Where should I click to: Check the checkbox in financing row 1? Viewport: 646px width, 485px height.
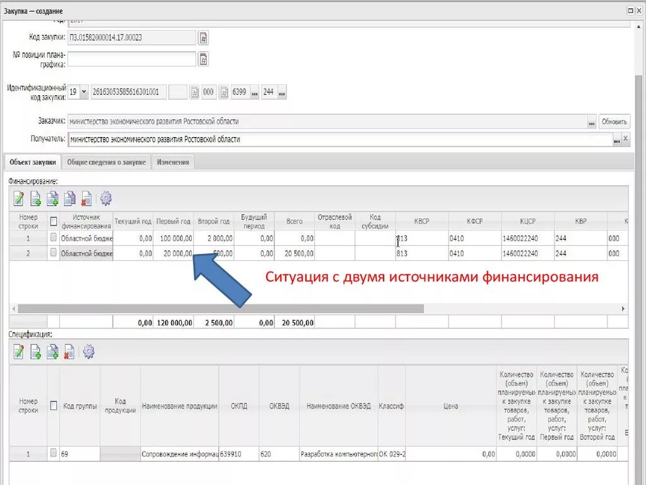(53, 237)
